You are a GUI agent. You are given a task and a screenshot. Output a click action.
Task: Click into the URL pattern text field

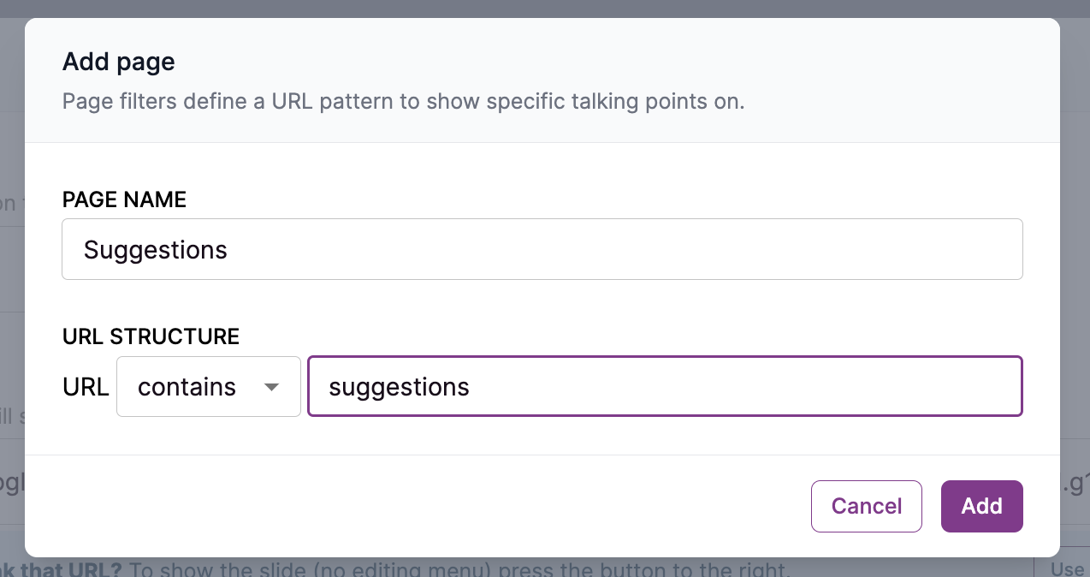(664, 387)
